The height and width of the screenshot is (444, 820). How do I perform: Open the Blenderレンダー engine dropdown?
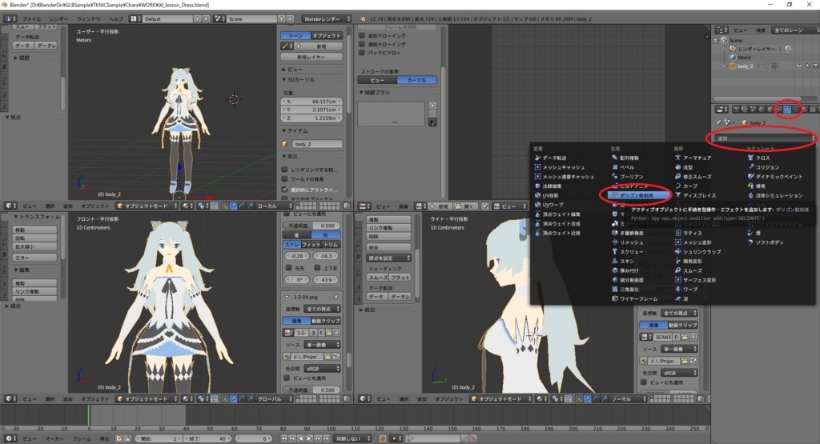point(327,19)
